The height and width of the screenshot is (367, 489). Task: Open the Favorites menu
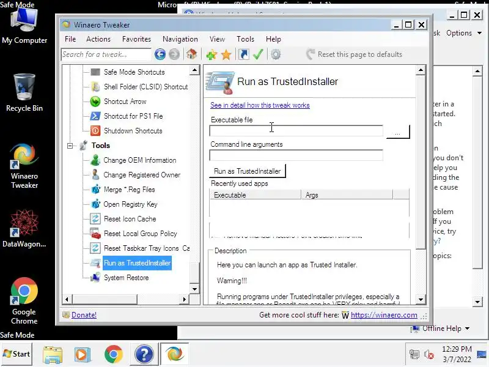coord(136,39)
